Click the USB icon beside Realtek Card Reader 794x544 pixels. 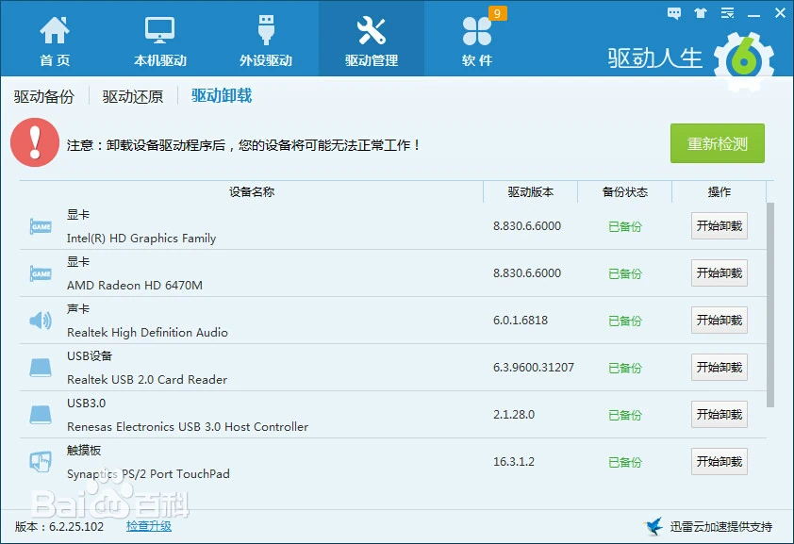point(39,367)
